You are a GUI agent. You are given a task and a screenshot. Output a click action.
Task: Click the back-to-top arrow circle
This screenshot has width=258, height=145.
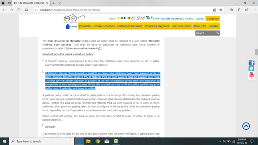tap(246, 126)
